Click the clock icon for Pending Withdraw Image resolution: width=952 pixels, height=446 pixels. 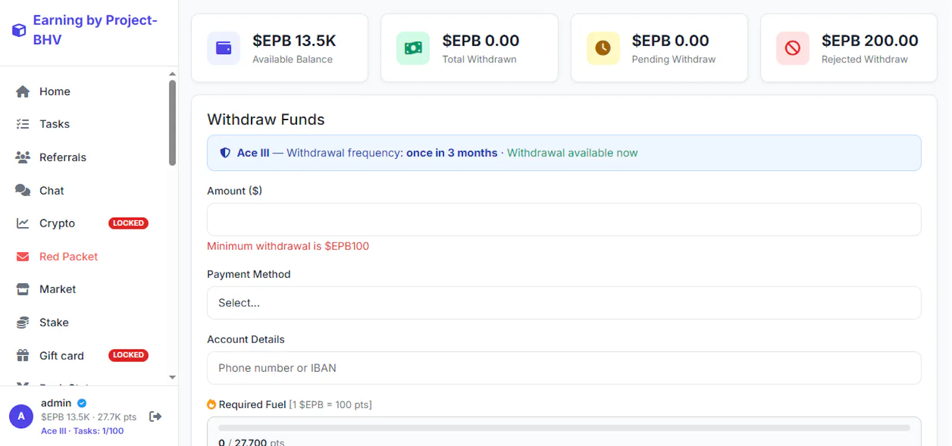[603, 48]
